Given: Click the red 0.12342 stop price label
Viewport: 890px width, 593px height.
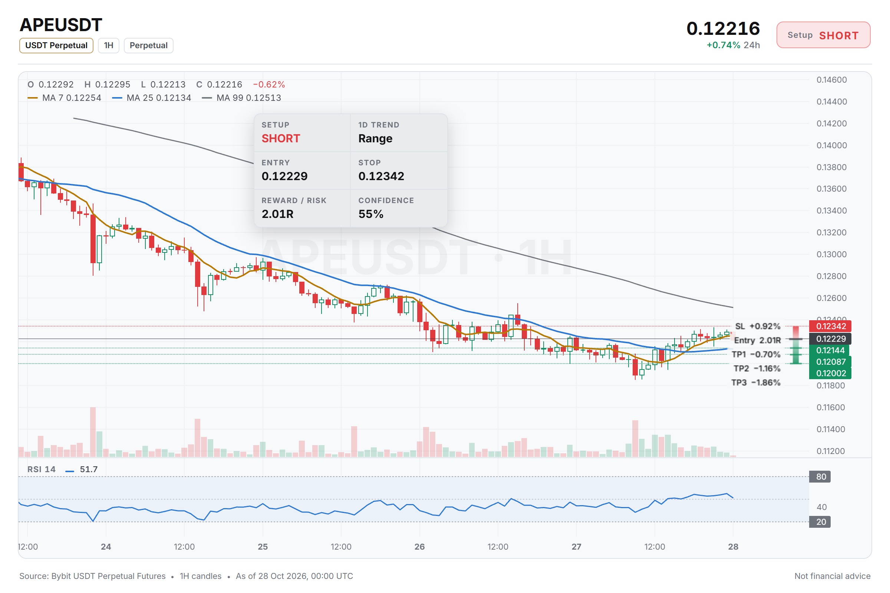Looking at the screenshot, I should click(x=830, y=326).
